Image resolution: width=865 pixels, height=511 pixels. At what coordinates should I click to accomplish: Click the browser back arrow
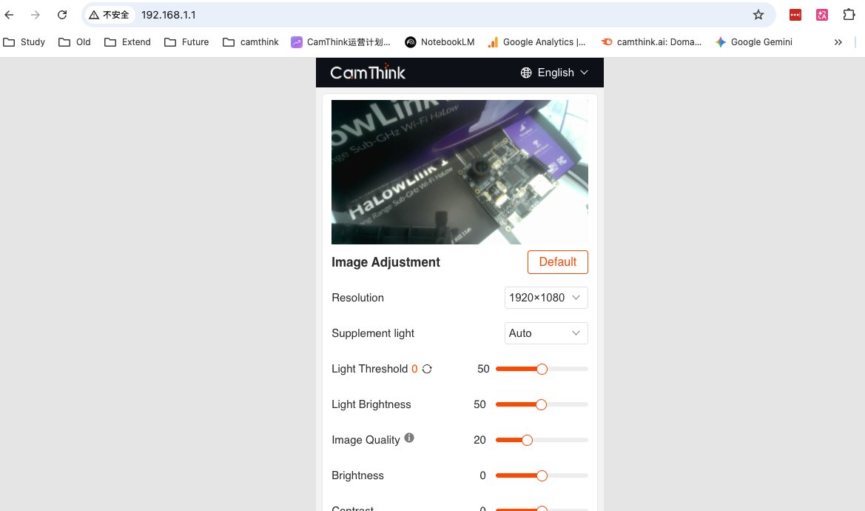coord(10,15)
